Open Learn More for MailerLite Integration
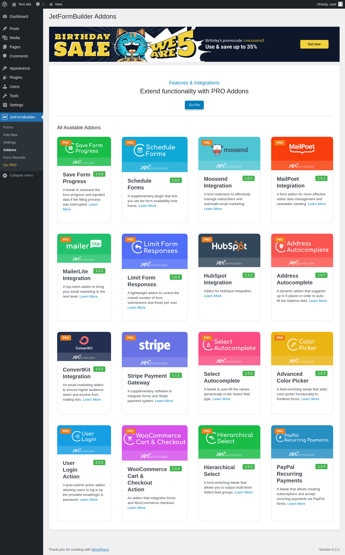 (x=88, y=297)
